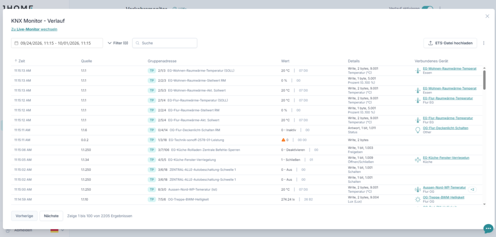Click the TP badge in the 2/2/3 row

point(151,80)
